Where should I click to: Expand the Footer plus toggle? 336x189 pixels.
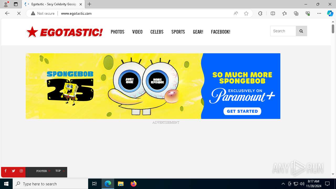pyautogui.click(x=43, y=171)
